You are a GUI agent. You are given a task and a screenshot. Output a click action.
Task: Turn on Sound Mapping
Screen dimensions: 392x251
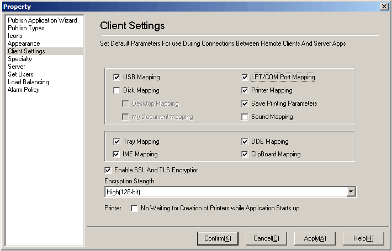245,117
